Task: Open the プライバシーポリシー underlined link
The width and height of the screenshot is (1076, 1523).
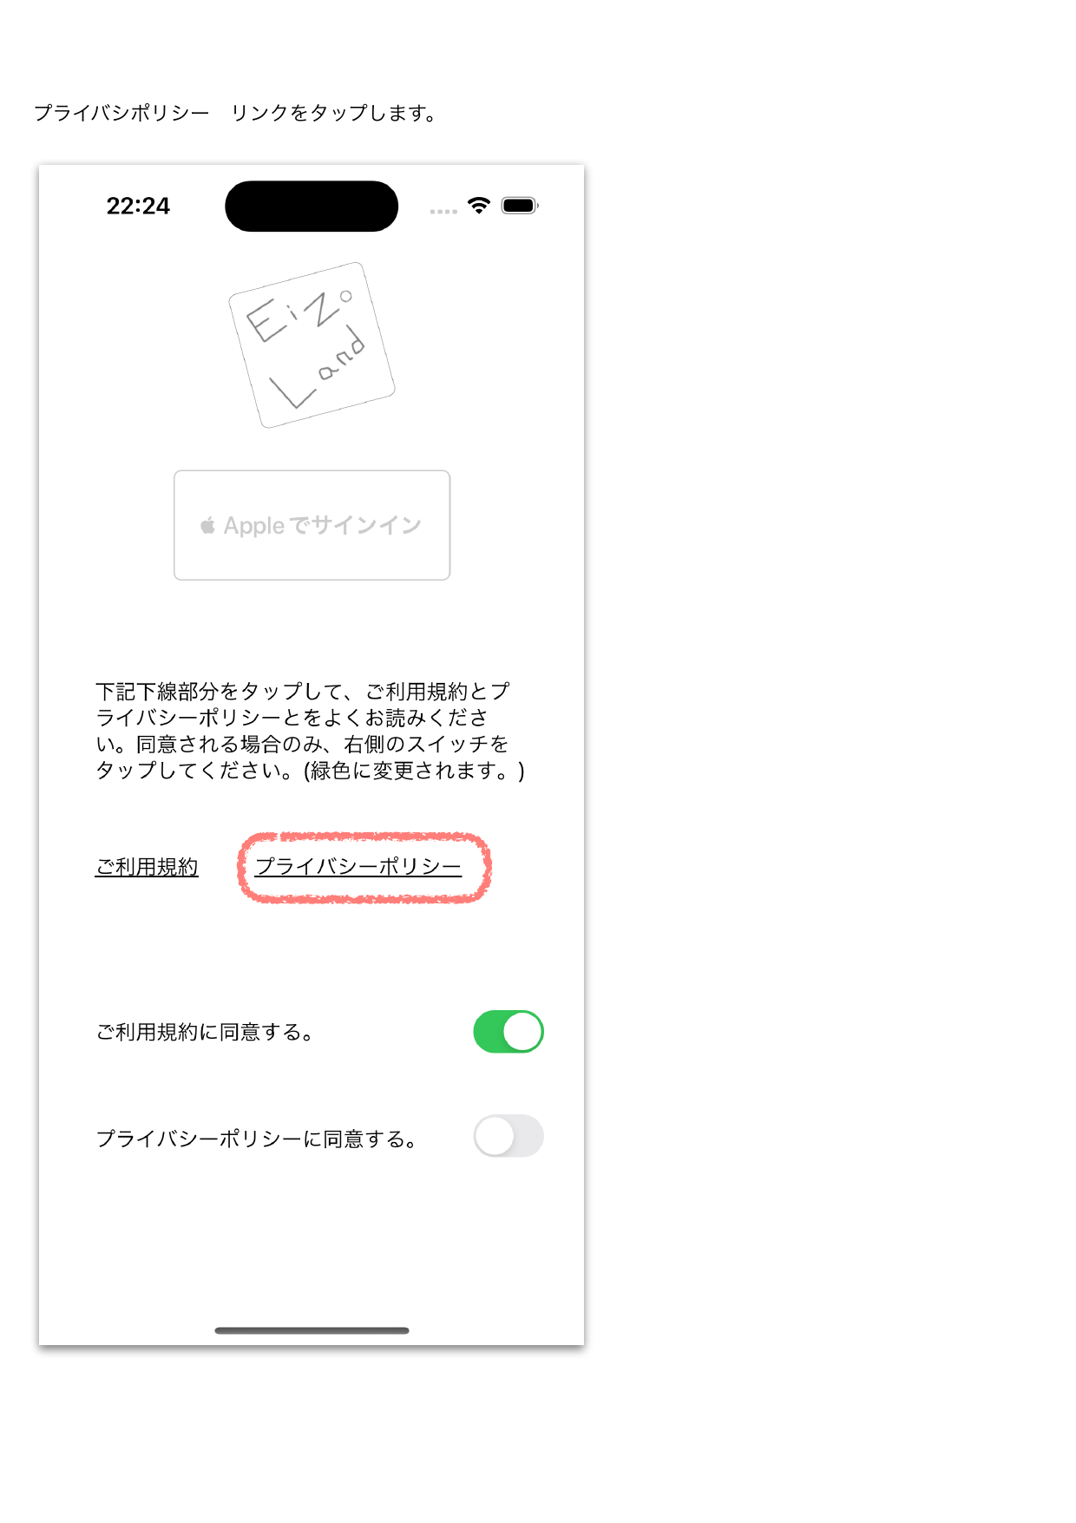Action: click(358, 867)
